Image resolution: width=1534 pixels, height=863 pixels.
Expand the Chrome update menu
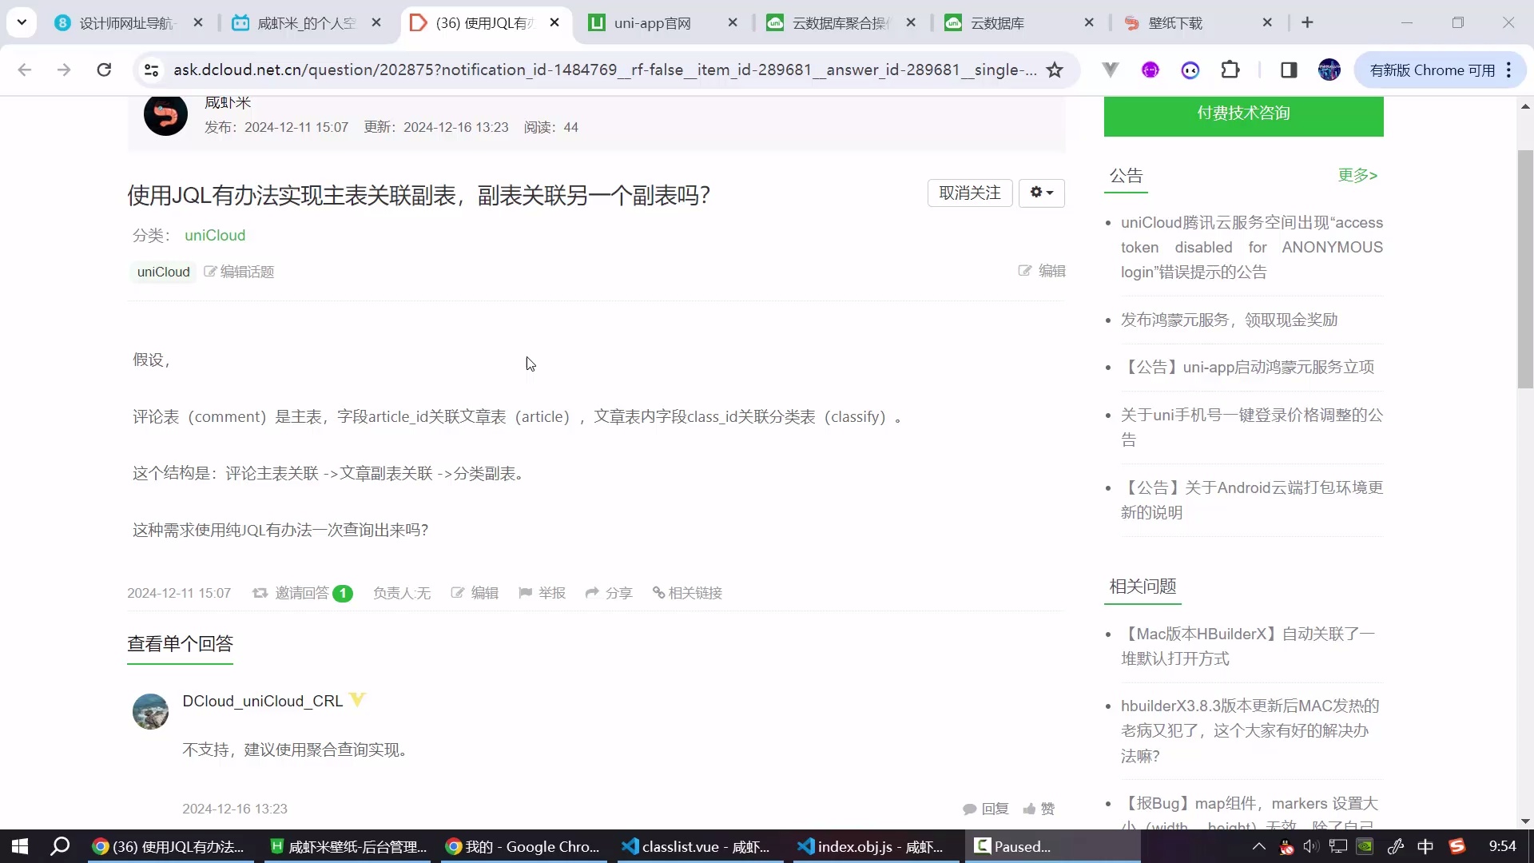point(1508,70)
